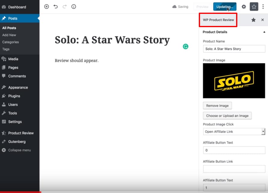Select All Posts under Posts menu
This screenshot has height=193, width=268.
pos(9,28)
